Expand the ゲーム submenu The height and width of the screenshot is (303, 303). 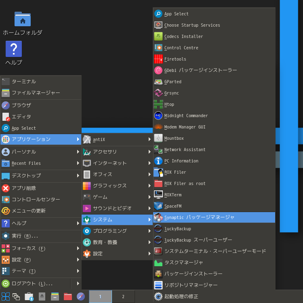117,197
